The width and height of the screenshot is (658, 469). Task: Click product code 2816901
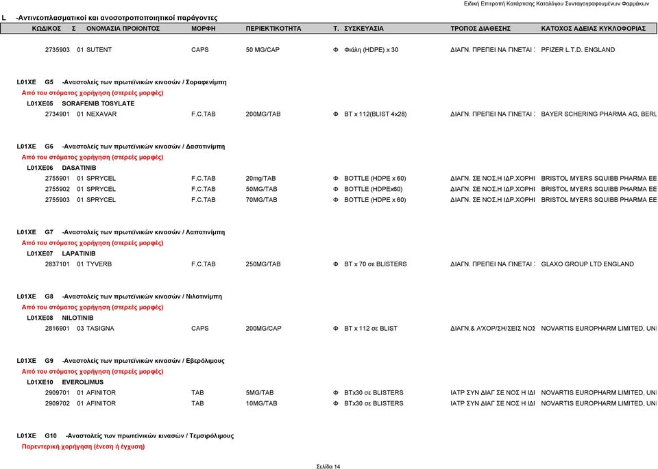tap(58, 329)
